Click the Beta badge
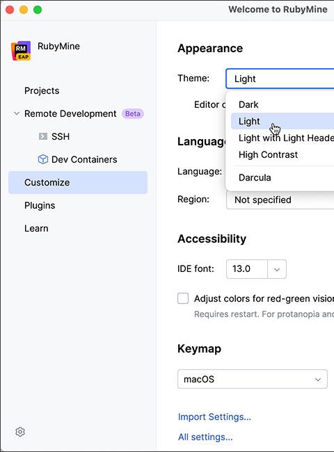The image size is (334, 452). coord(133,113)
